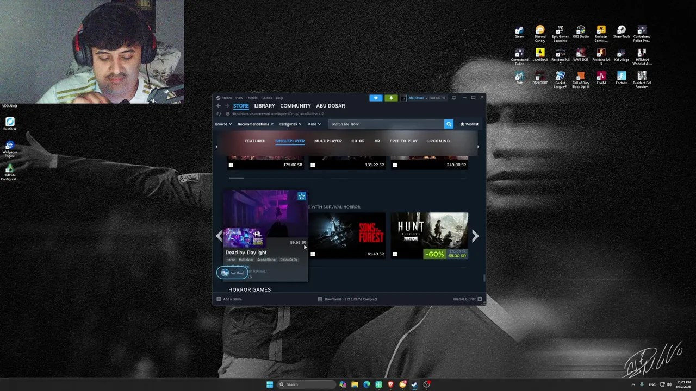Select the CO-OP tag tab
Image resolution: width=696 pixels, height=391 pixels.
358,141
